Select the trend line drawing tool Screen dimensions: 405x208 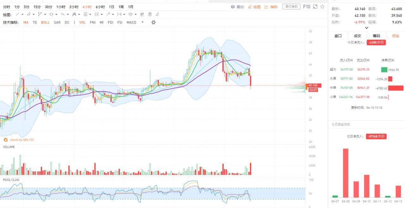click(18, 14)
